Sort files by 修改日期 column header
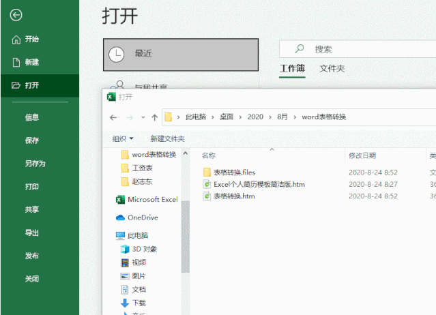The width and height of the screenshot is (436, 315). (362, 155)
